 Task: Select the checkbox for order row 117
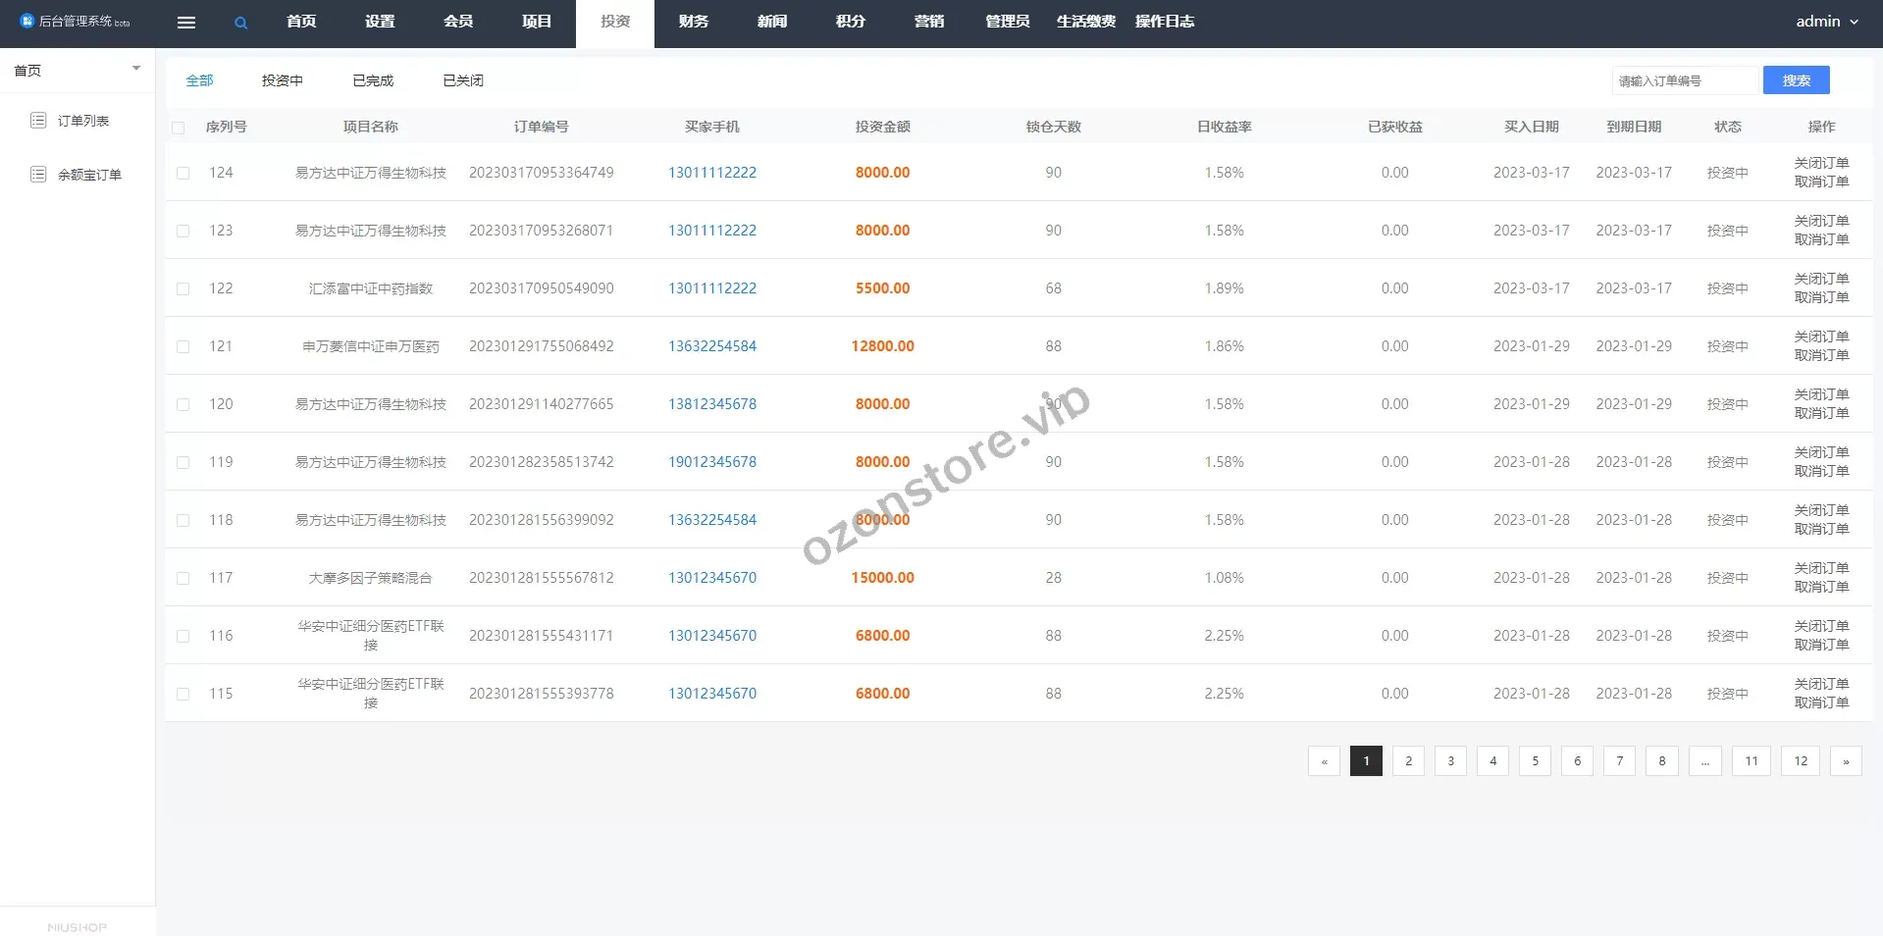pyautogui.click(x=183, y=579)
